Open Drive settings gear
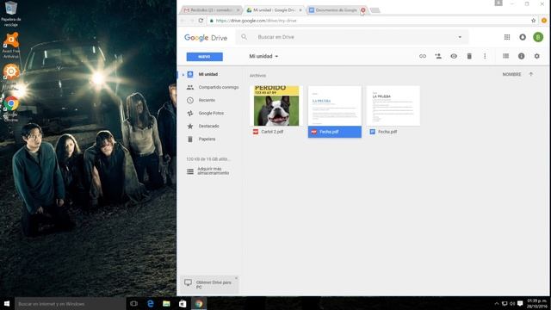 point(536,56)
